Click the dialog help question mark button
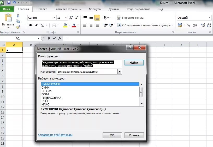The height and width of the screenshot is (147, 213). (x=130, y=48)
